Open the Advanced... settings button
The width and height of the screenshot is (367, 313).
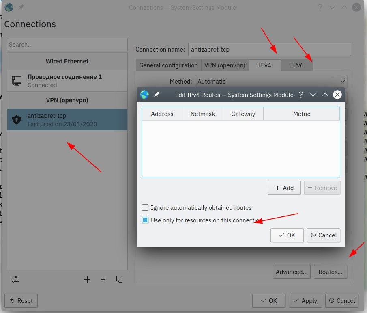(292, 272)
